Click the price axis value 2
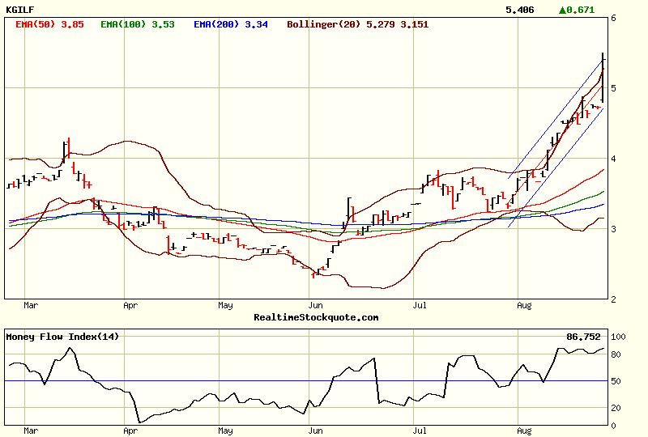648x437 pixels. point(613,299)
